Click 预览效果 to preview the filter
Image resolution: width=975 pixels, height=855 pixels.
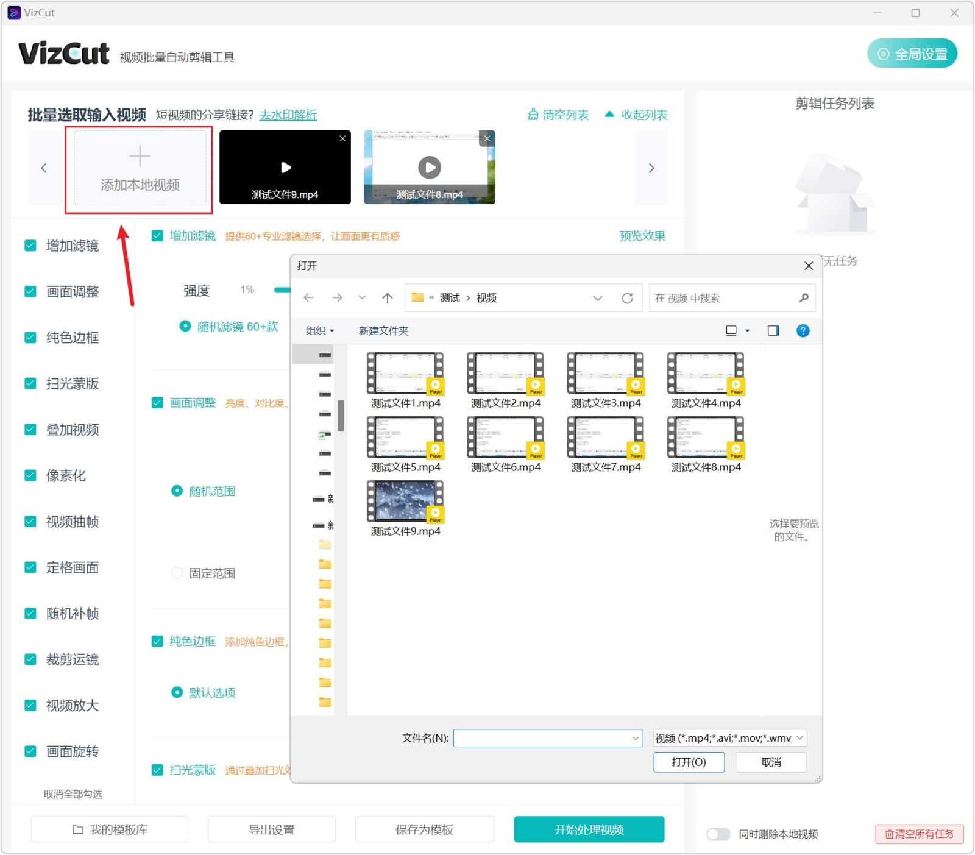(642, 236)
